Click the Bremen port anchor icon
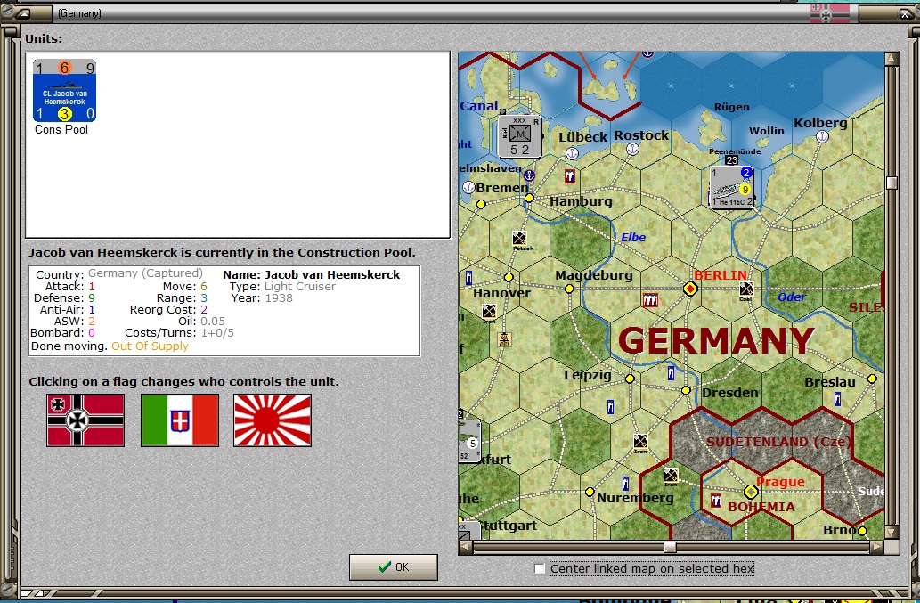 (x=468, y=188)
